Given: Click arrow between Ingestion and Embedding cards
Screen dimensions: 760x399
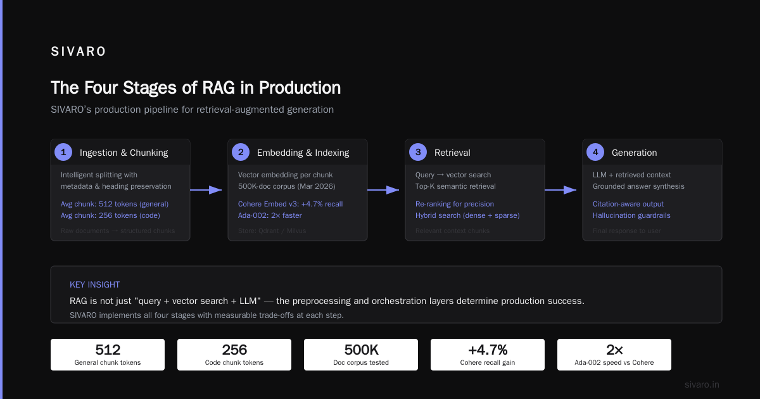Looking at the screenshot, I should (206, 189).
